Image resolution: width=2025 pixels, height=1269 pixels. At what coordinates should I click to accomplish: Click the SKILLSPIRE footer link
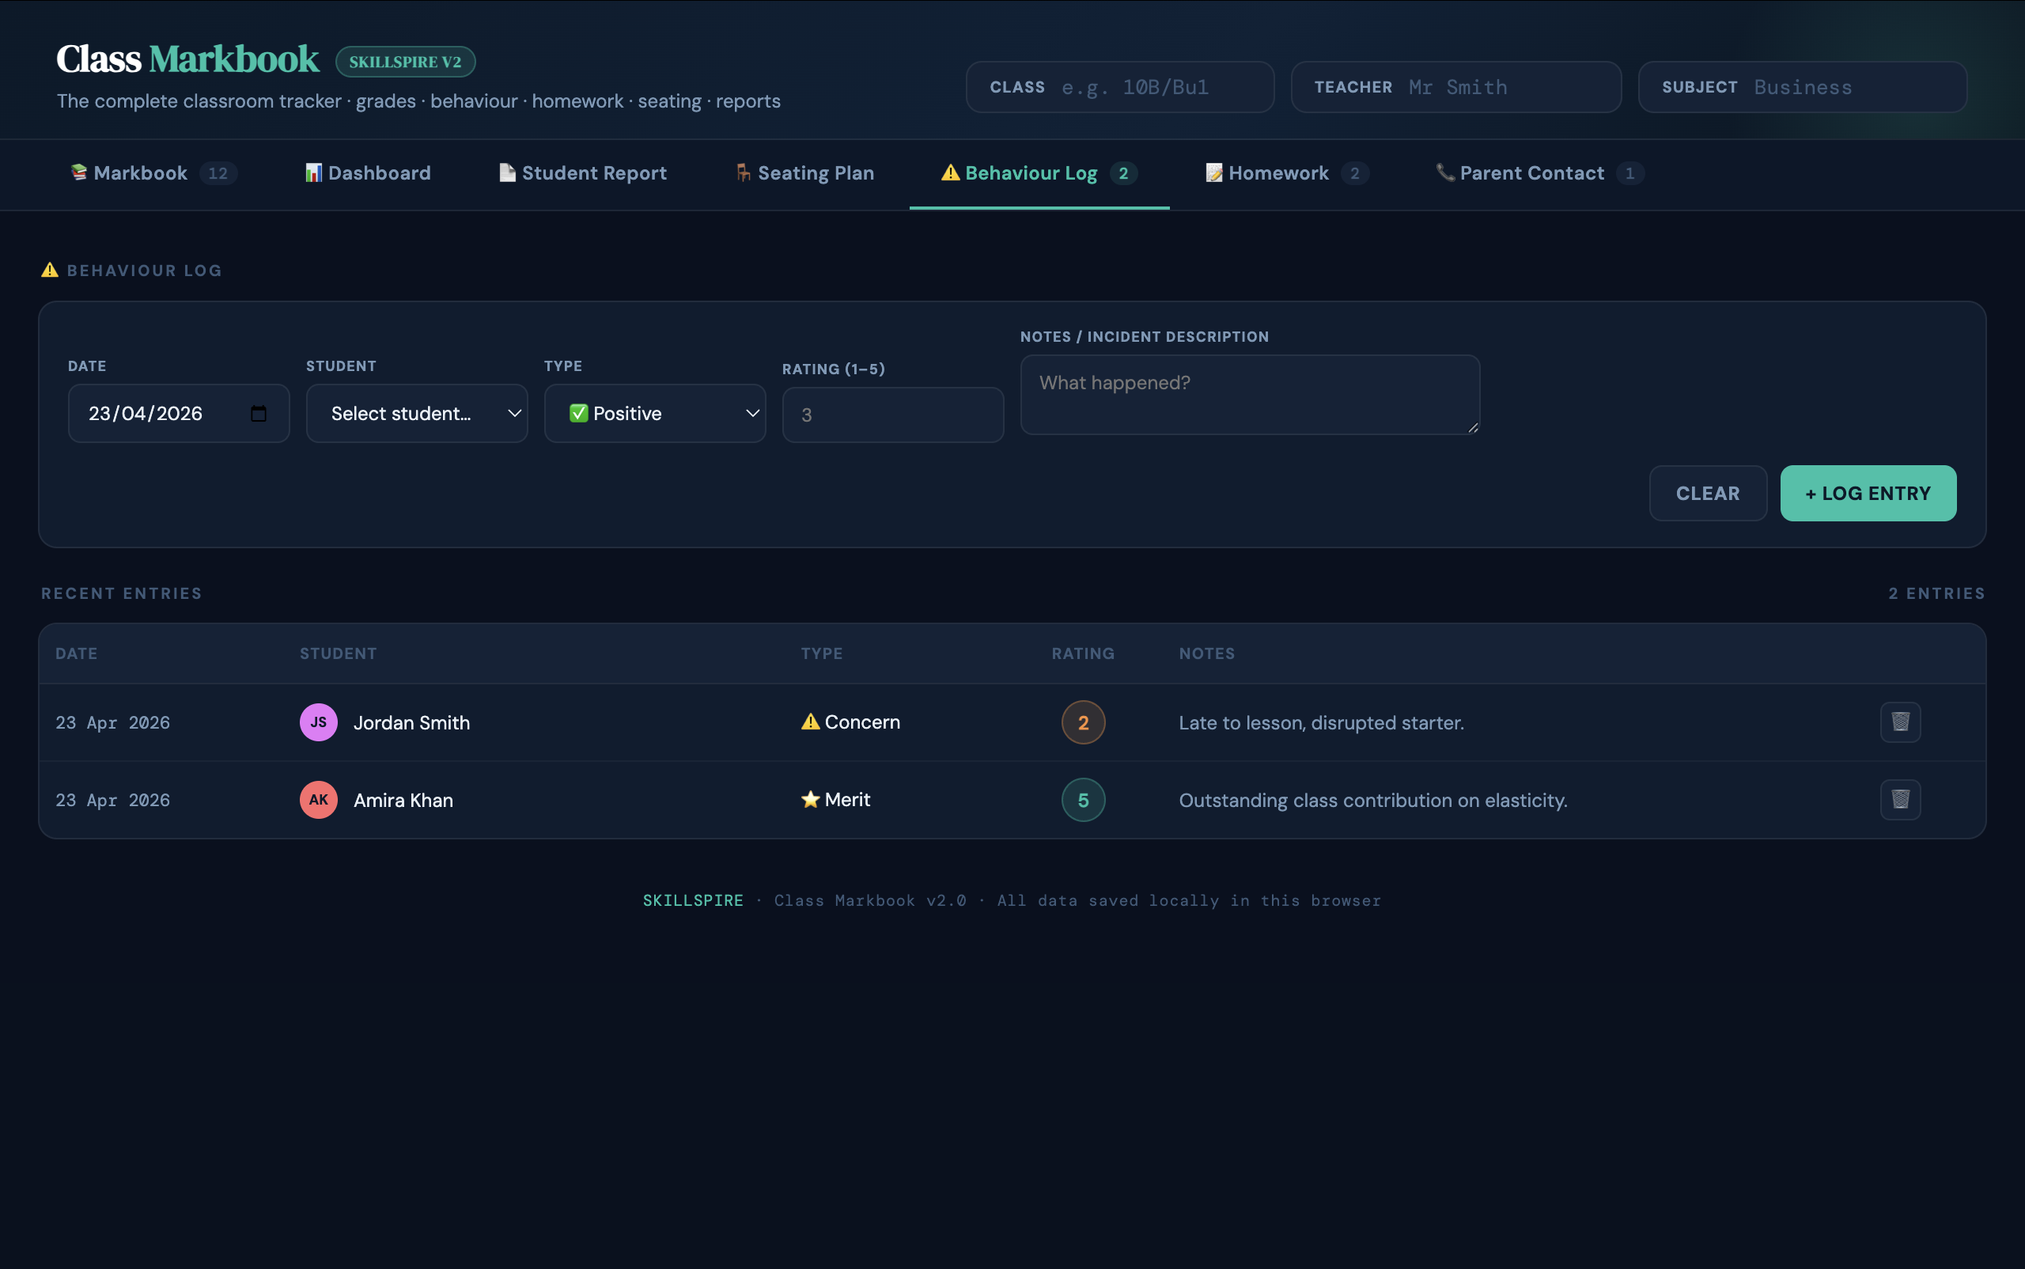click(x=692, y=900)
